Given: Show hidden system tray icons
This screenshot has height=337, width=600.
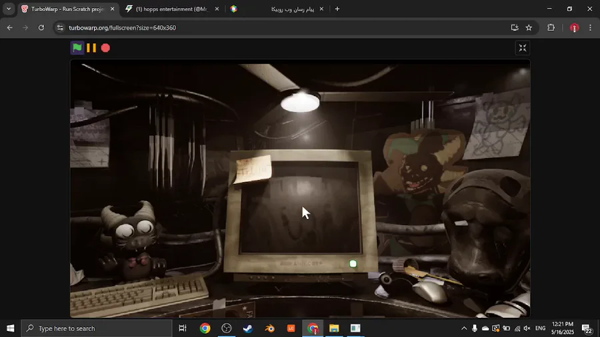Looking at the screenshot, I should [x=464, y=328].
